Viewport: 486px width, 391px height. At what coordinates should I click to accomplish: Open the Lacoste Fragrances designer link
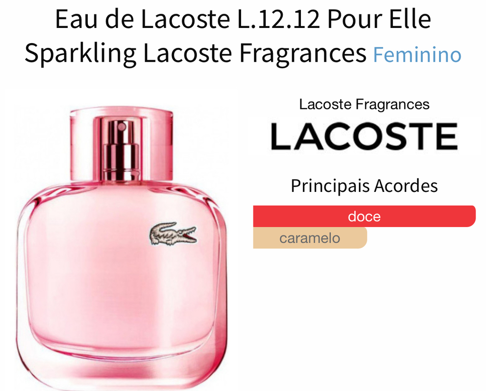[x=364, y=104]
